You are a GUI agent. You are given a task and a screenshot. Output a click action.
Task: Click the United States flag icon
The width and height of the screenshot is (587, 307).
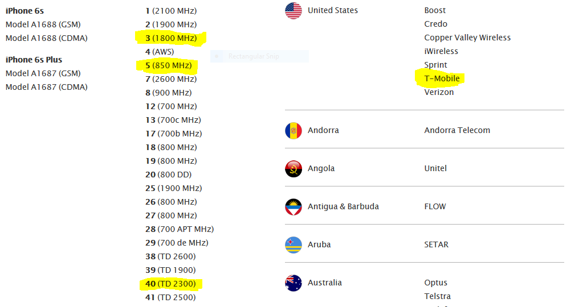[293, 11]
